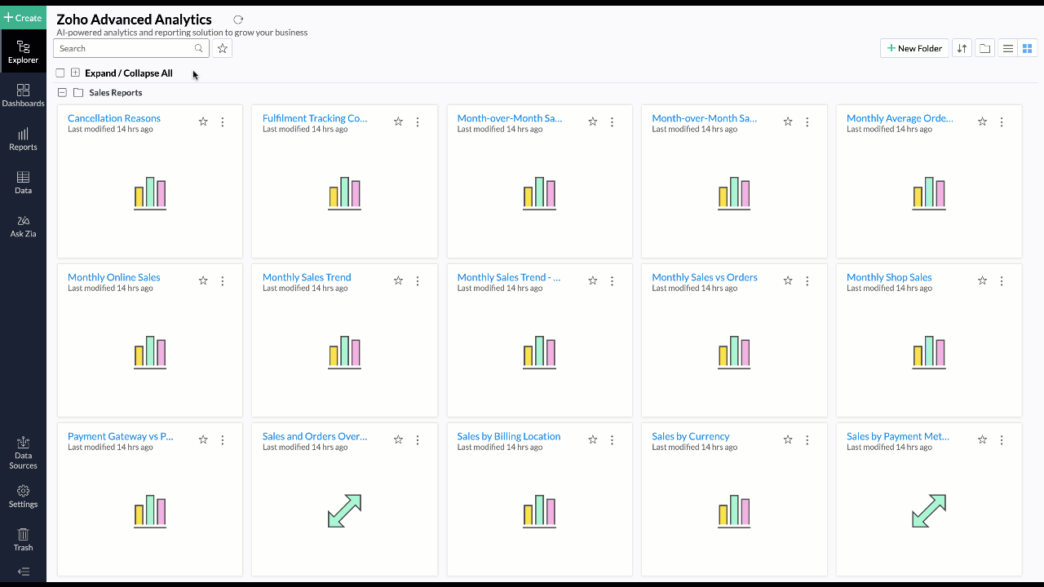Collapse the left sidebar panel
The height and width of the screenshot is (587, 1044).
[x=23, y=572]
